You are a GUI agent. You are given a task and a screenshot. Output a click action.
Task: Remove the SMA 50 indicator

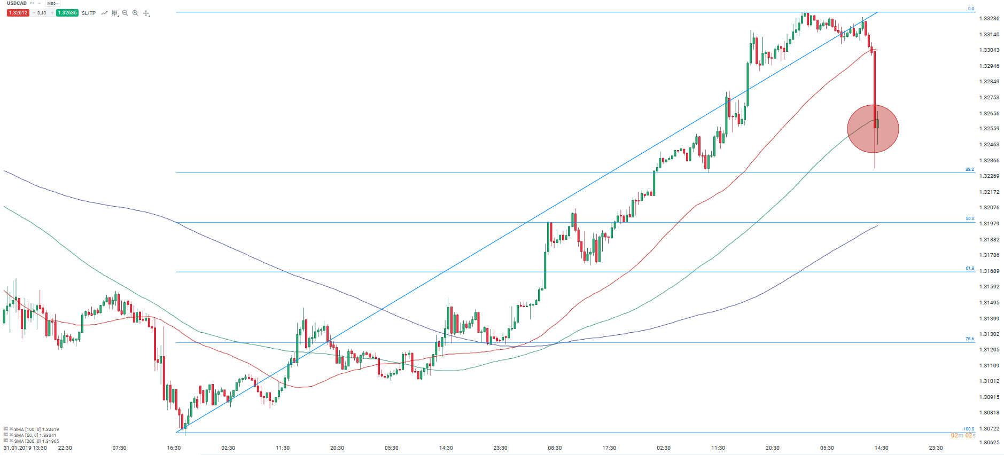coord(11,435)
